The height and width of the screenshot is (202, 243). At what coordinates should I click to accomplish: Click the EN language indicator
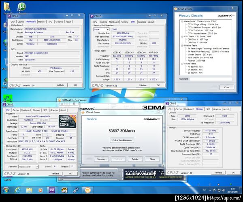tap(205, 190)
